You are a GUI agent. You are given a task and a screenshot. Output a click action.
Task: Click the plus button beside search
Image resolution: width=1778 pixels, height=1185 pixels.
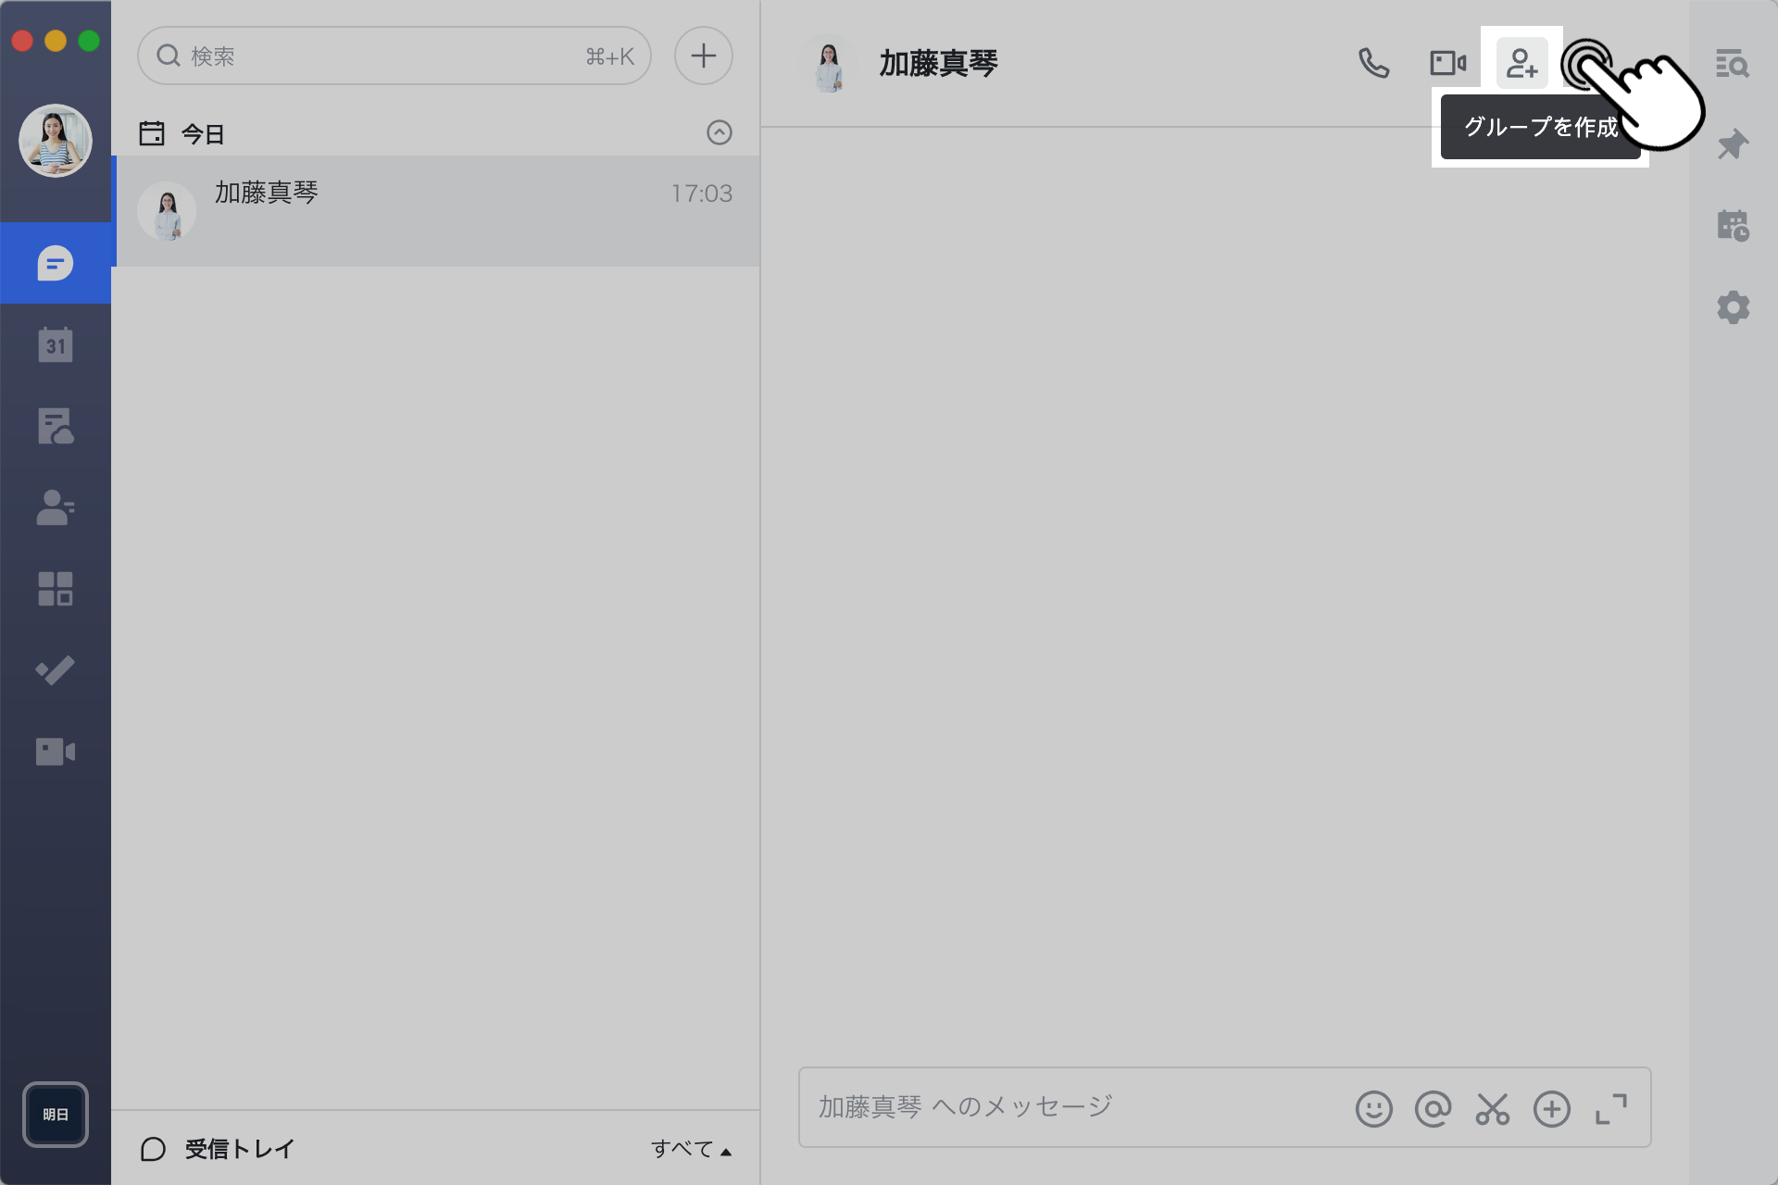point(703,56)
